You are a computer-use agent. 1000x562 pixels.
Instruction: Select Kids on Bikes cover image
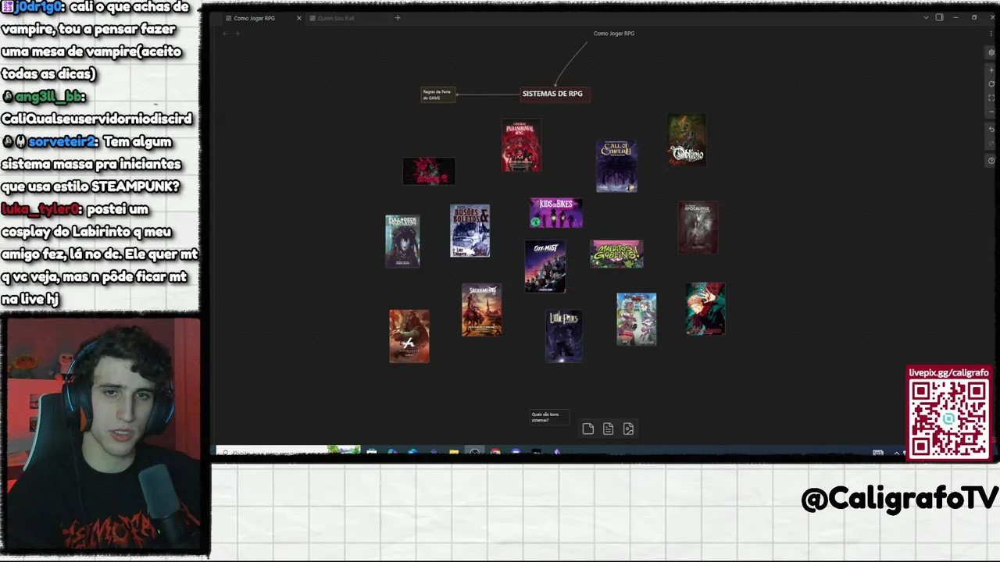[x=556, y=213]
